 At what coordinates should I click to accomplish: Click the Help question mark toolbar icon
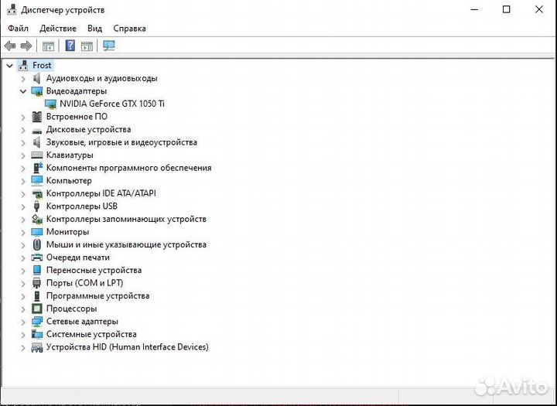pyautogui.click(x=70, y=46)
